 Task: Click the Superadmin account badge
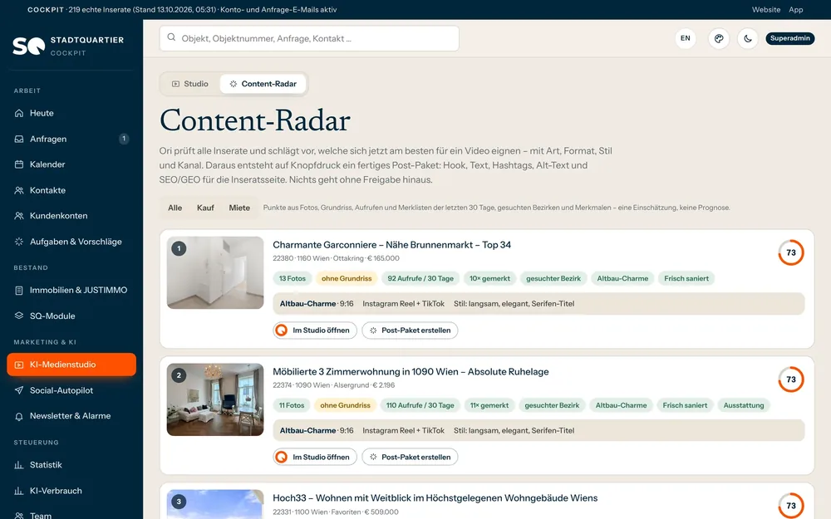click(x=789, y=39)
